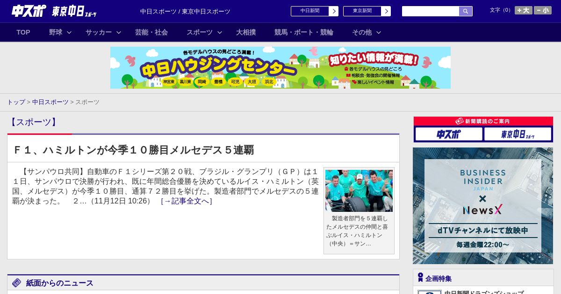Focus the header search input field
The width and height of the screenshot is (561, 294).
[x=431, y=11]
